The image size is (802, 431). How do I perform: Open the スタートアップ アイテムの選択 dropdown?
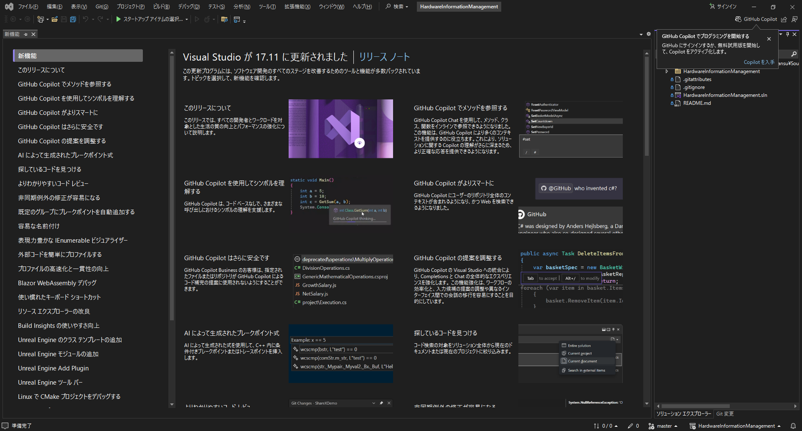(186, 19)
